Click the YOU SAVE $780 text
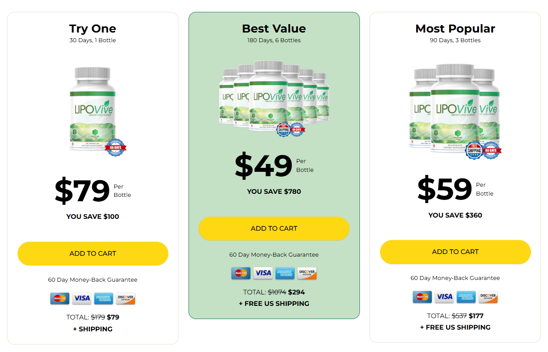 (274, 192)
